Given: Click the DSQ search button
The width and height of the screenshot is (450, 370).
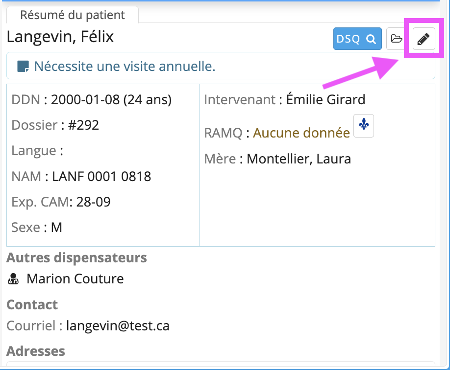Looking at the screenshot, I should click(357, 39).
